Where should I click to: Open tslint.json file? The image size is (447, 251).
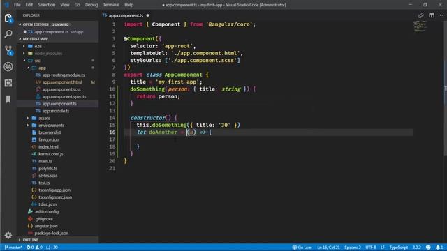47,204
